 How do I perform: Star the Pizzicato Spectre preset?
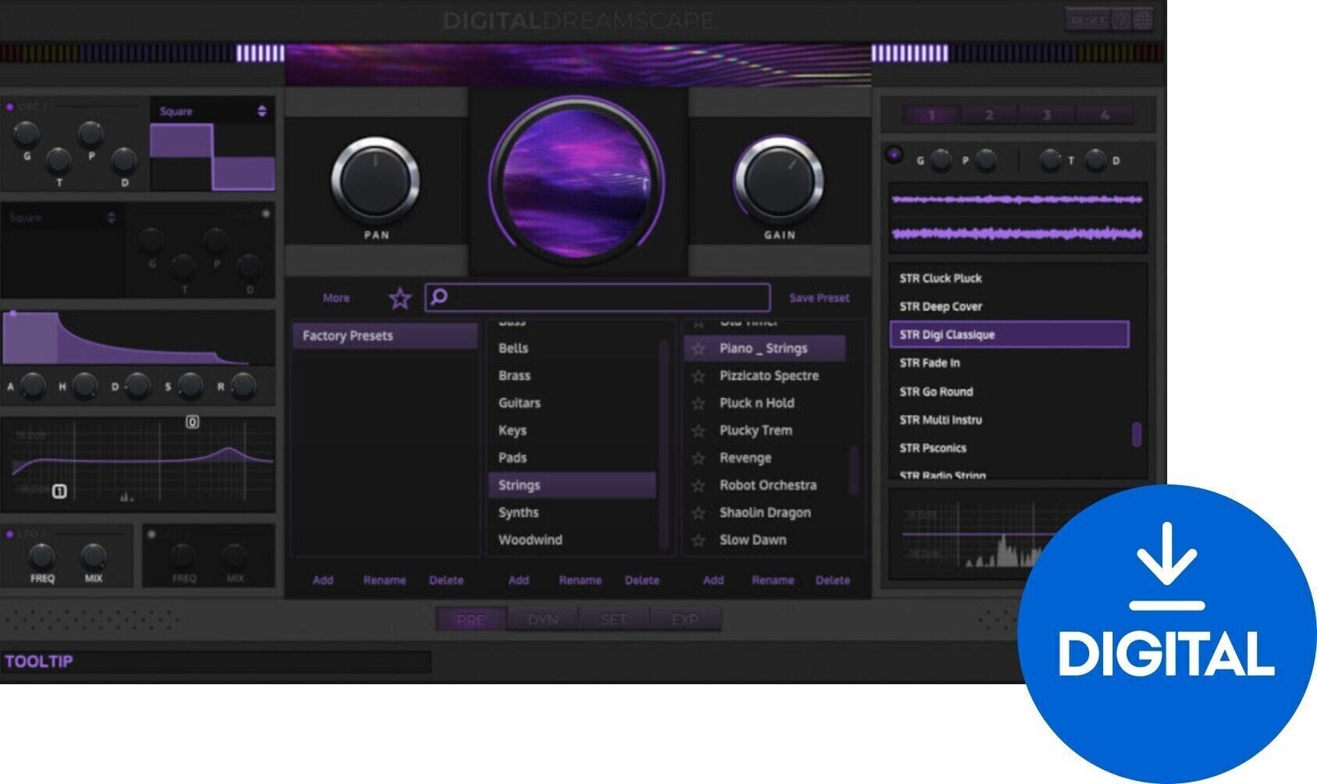coord(697,375)
